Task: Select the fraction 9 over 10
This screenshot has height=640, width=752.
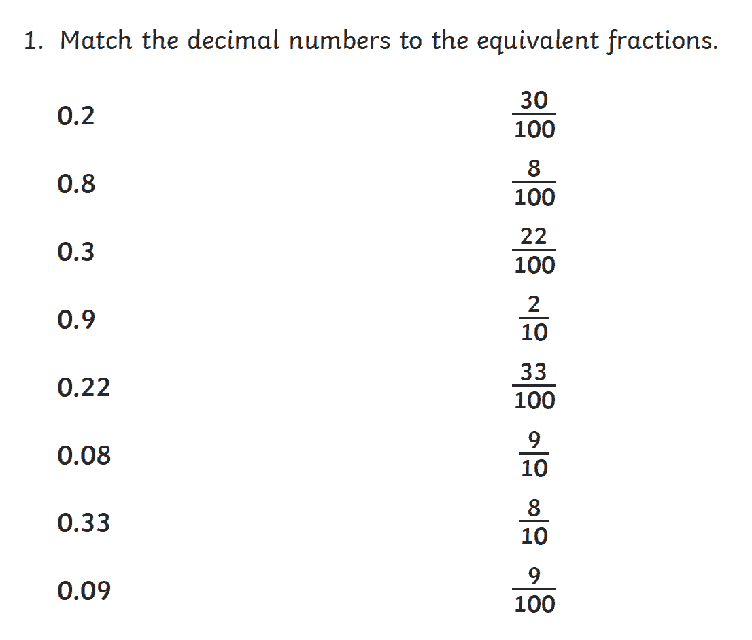Action: (x=534, y=455)
